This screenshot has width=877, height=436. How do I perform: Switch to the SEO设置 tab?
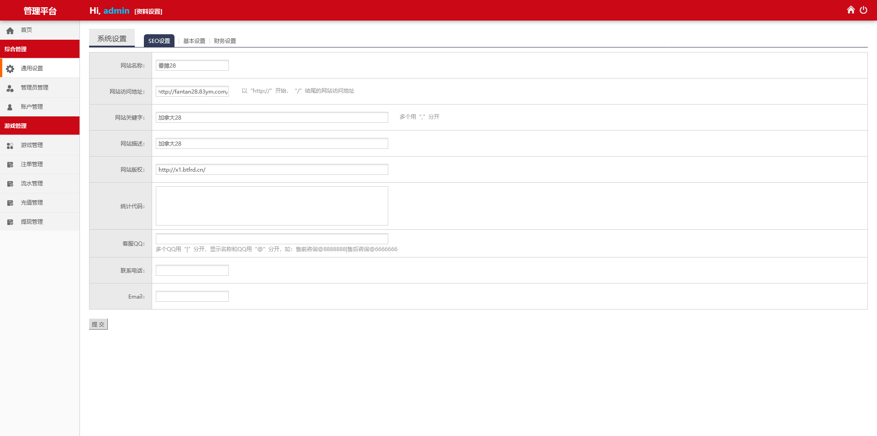(159, 41)
